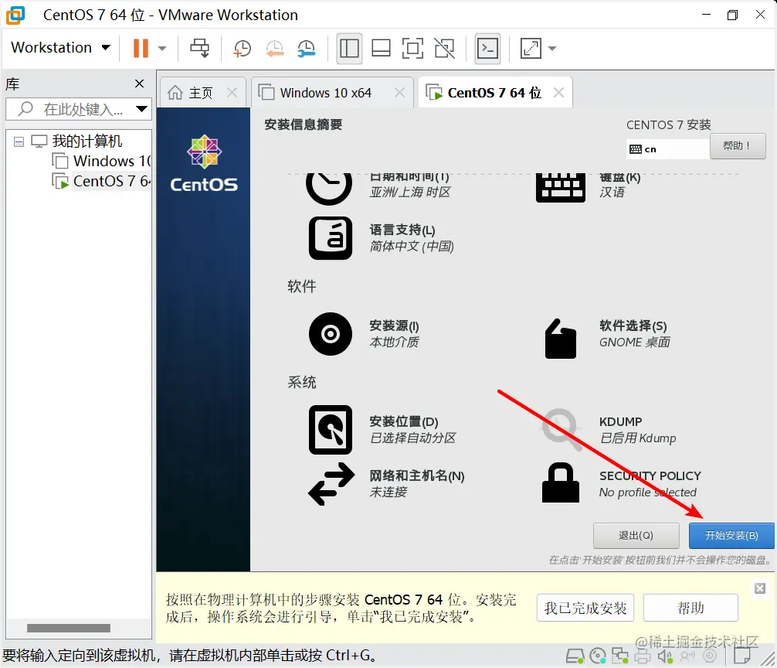Screen dimensions: 777x668
Task: Select Windows 10 VM in library tree
Action: coord(111,161)
